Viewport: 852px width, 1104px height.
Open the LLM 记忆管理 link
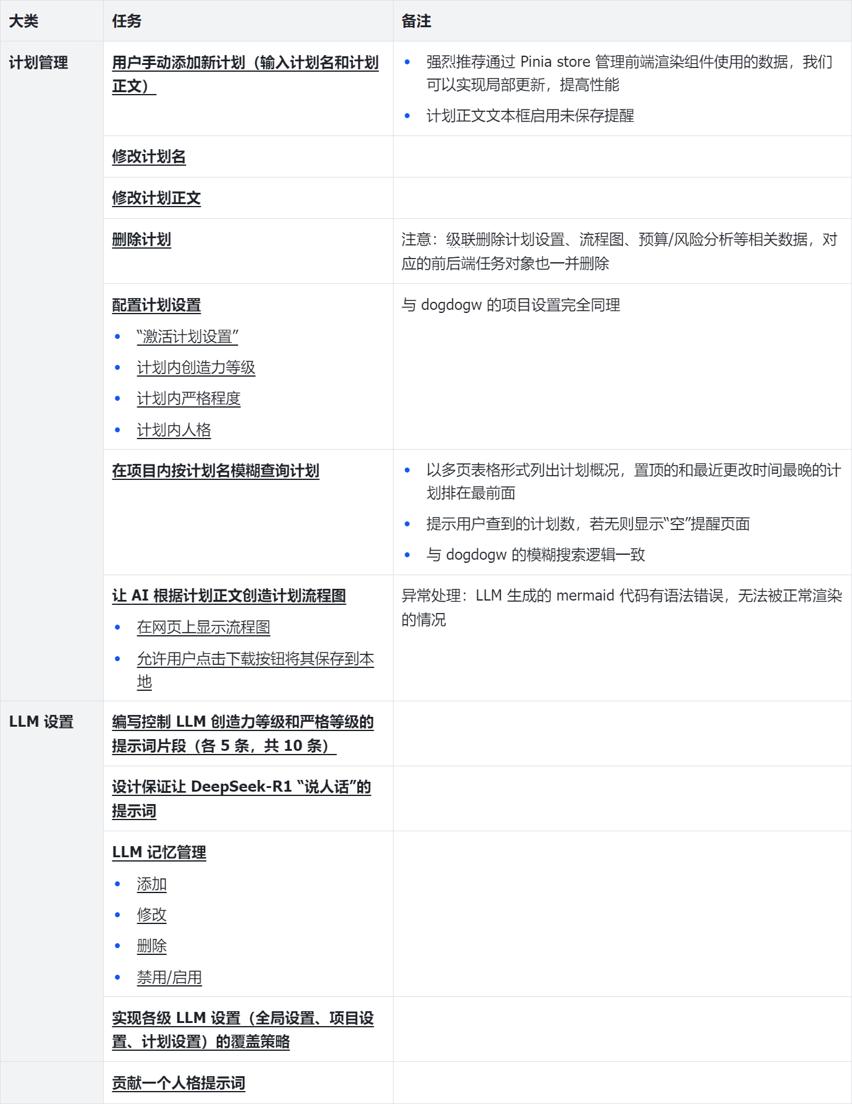point(159,853)
